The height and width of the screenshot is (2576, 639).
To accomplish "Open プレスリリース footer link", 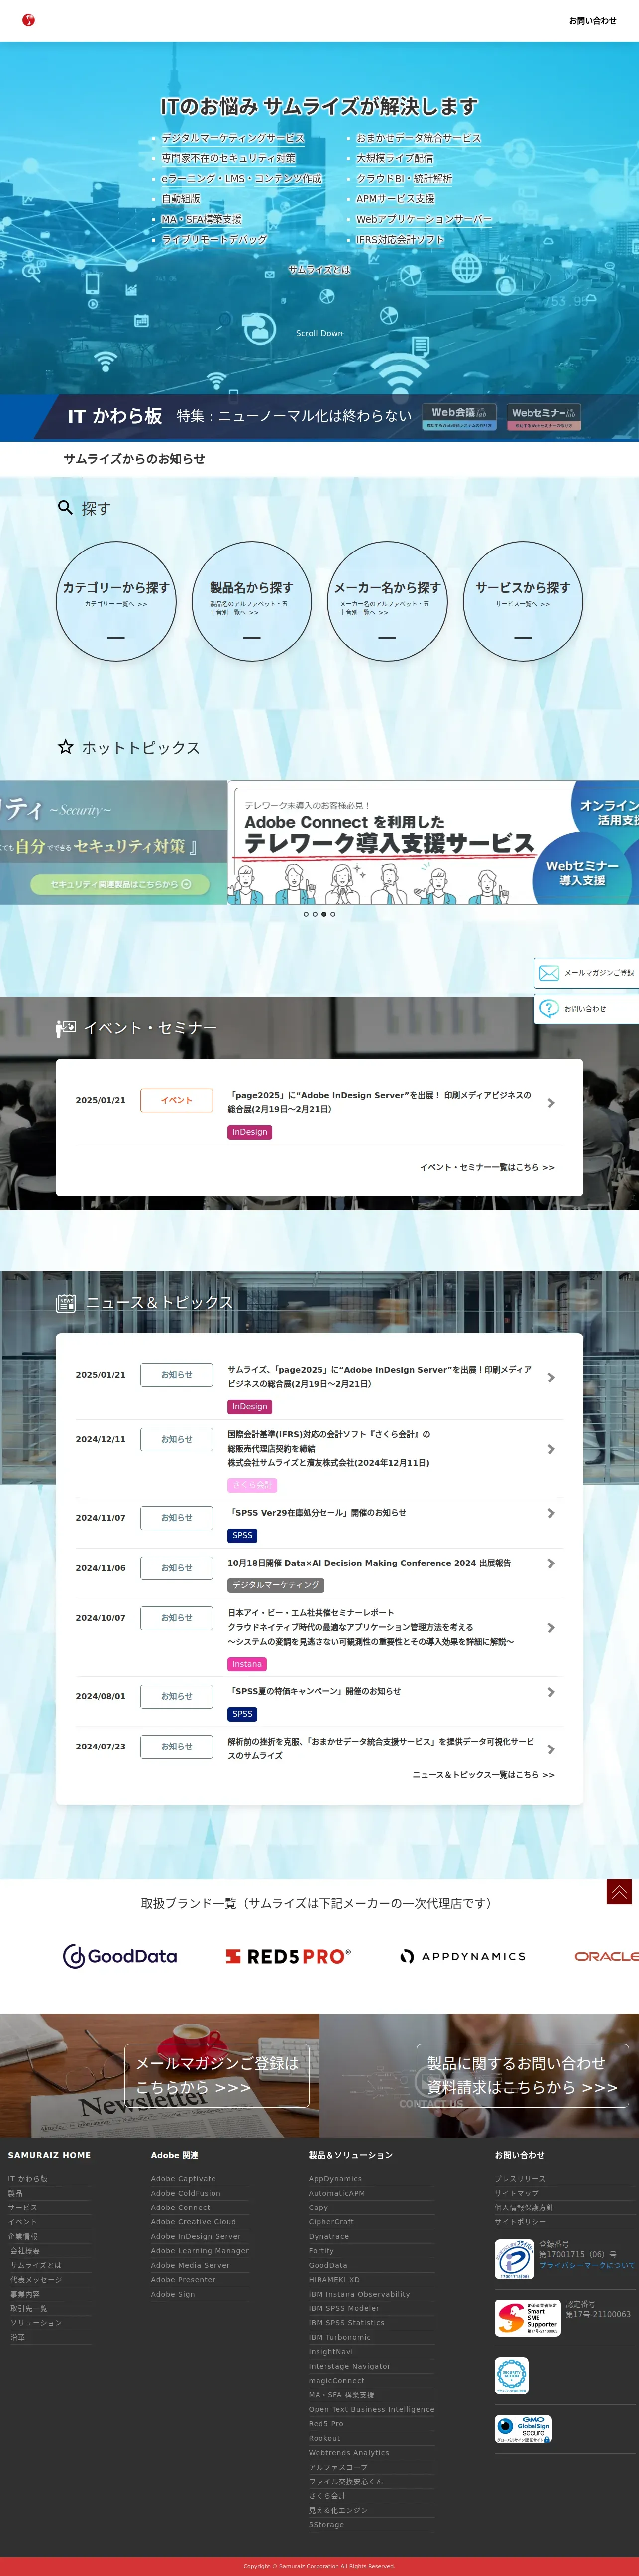I will coord(520,2178).
